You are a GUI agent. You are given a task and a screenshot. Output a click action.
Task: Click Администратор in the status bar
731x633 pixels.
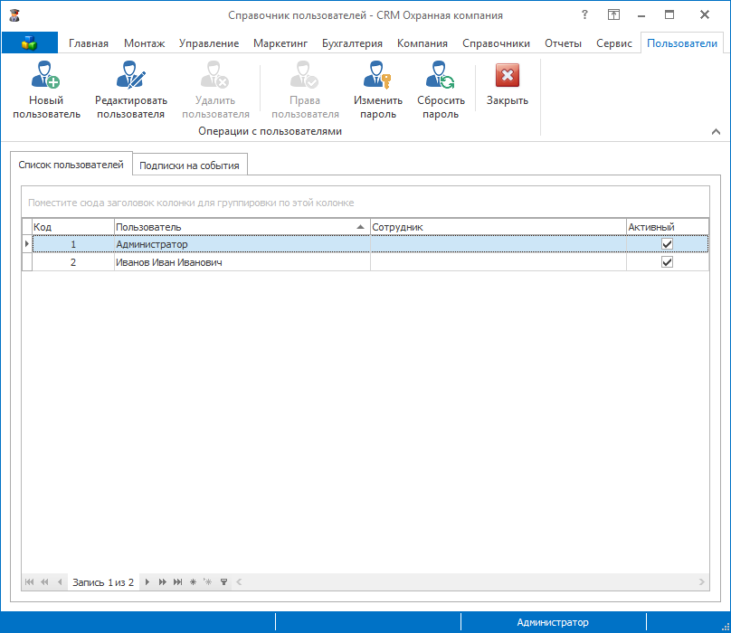pyautogui.click(x=553, y=622)
